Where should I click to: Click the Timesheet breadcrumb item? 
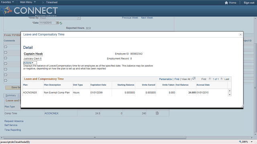tap(52, 2)
